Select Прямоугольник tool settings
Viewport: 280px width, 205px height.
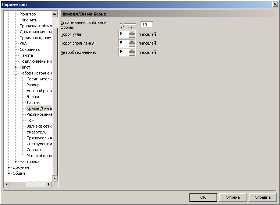click(39, 138)
